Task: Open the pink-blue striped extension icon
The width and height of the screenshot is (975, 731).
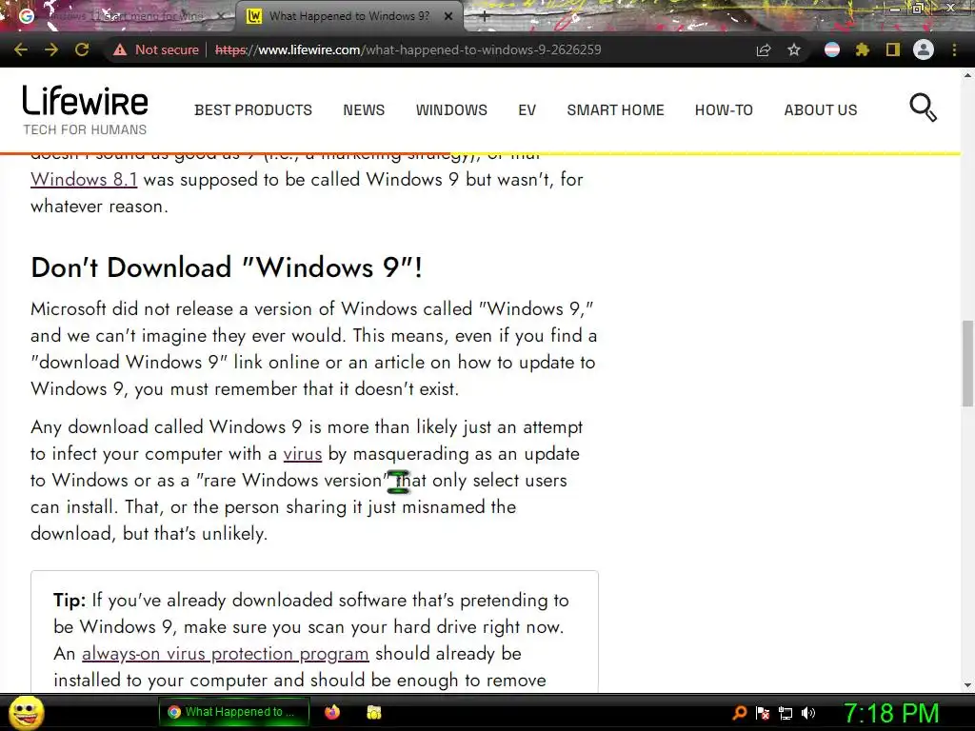Action: coord(832,49)
